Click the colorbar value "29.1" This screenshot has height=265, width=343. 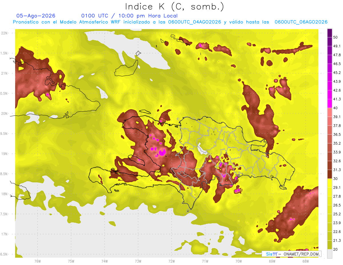(x=337, y=188)
